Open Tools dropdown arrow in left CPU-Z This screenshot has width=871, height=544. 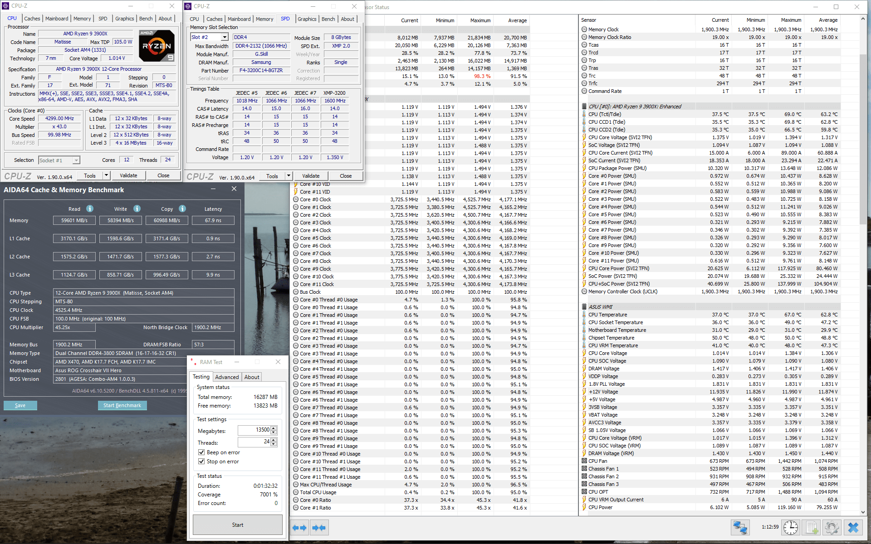tap(106, 175)
